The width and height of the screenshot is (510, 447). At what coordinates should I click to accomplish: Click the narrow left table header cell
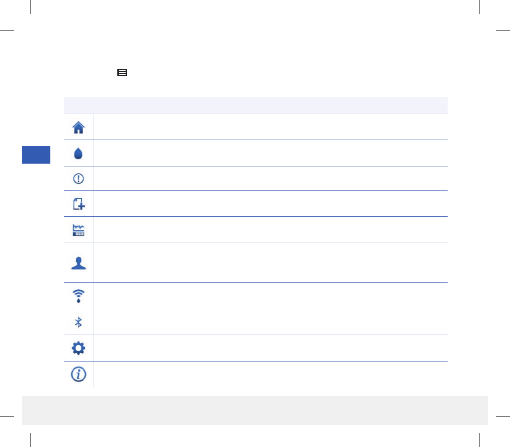[x=103, y=105]
